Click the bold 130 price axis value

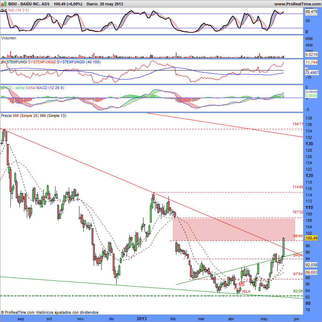click(309, 144)
